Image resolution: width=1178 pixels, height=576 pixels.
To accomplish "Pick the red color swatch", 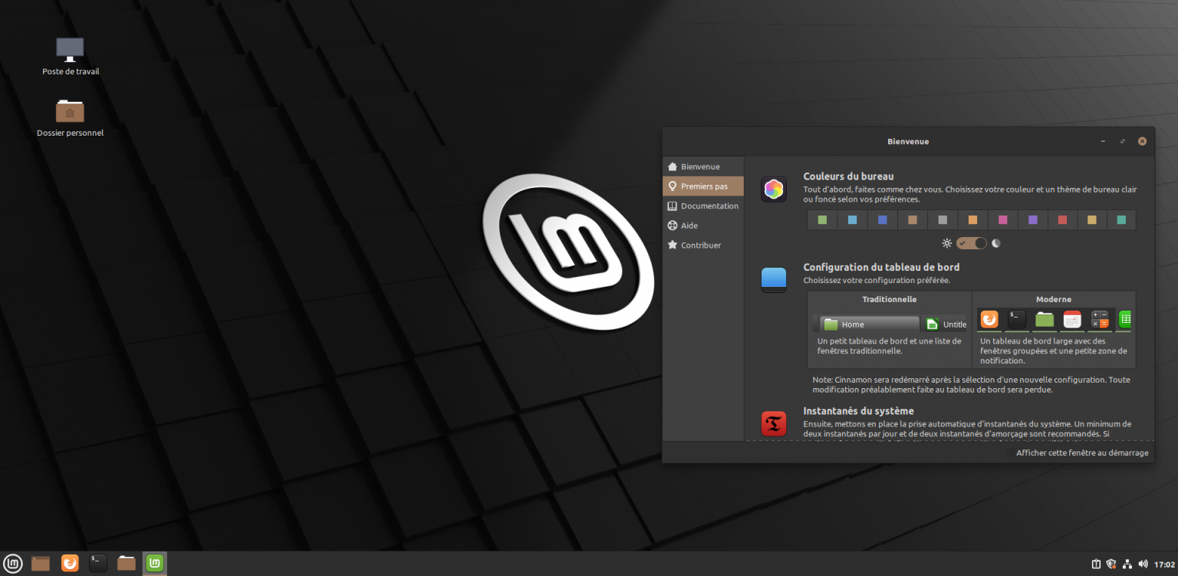I will (x=1062, y=220).
